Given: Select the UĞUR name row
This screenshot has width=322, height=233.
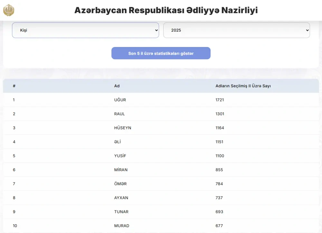Looking at the screenshot, I should [x=120, y=100].
